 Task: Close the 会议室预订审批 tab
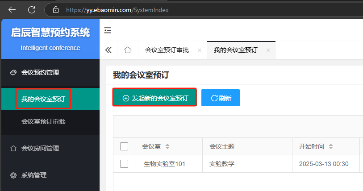(200, 50)
